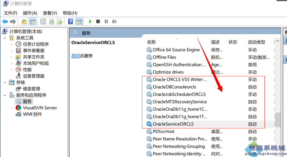Select Local Users and Groups (本地用户和组)
The height and width of the screenshot is (157, 287).
coord(36,63)
